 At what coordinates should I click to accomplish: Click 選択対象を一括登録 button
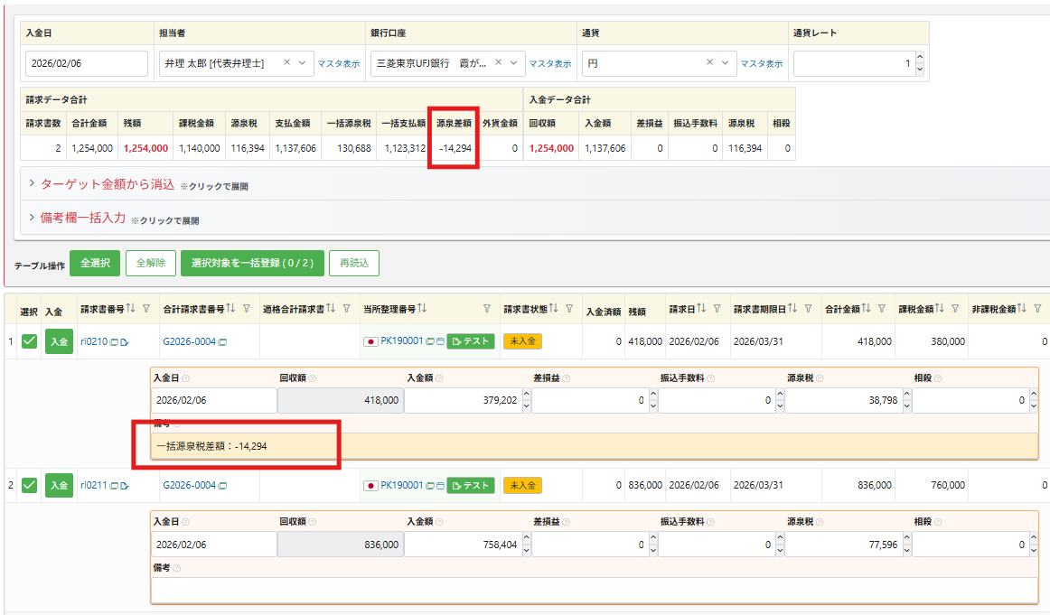(x=251, y=263)
